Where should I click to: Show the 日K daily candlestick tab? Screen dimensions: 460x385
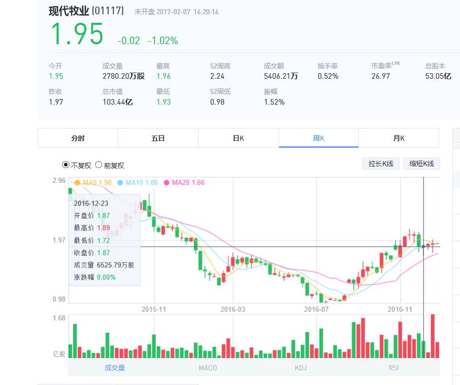point(238,138)
